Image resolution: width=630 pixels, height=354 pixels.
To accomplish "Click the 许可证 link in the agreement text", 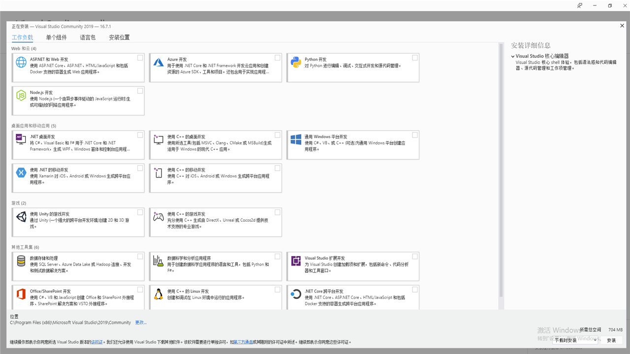I will tap(96, 341).
